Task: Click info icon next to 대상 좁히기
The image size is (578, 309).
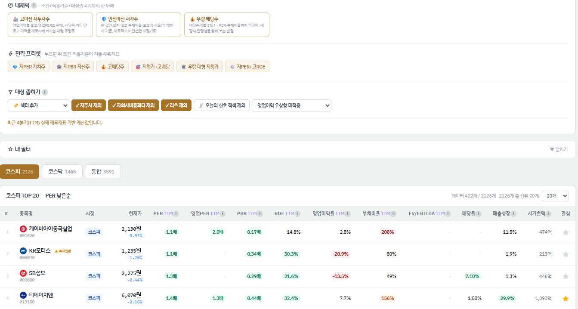Action: click(x=45, y=92)
